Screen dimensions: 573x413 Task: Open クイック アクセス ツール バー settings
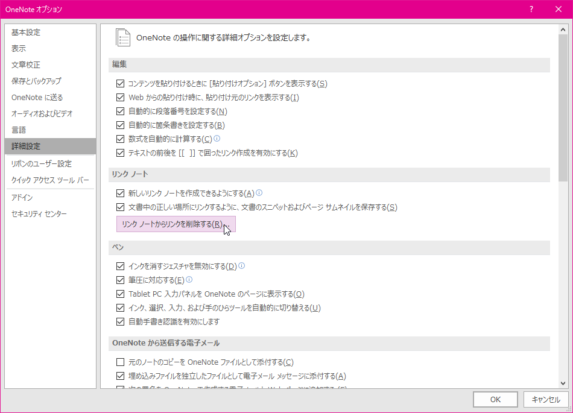[x=50, y=180]
